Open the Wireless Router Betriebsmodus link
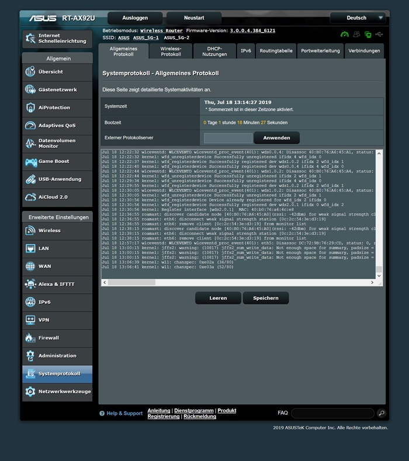409x461 pixels. (x=161, y=30)
